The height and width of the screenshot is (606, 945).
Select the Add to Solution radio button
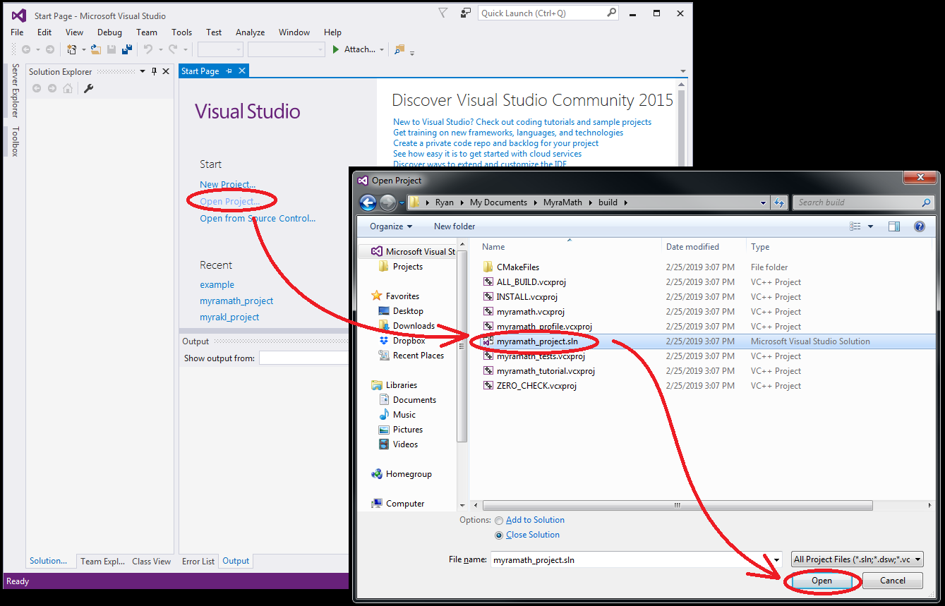pyautogui.click(x=499, y=521)
